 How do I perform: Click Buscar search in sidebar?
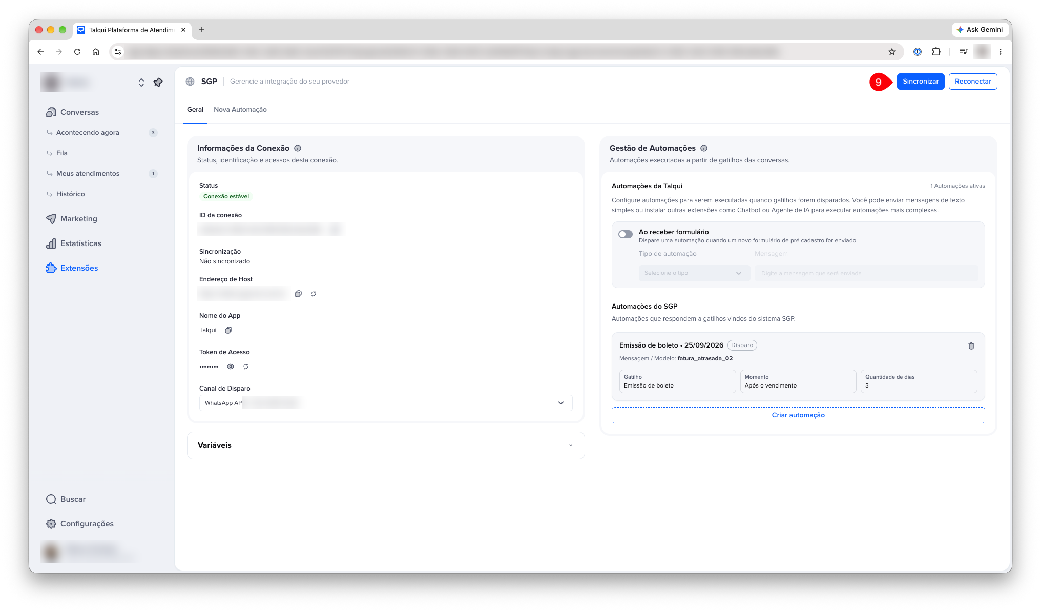(x=73, y=499)
